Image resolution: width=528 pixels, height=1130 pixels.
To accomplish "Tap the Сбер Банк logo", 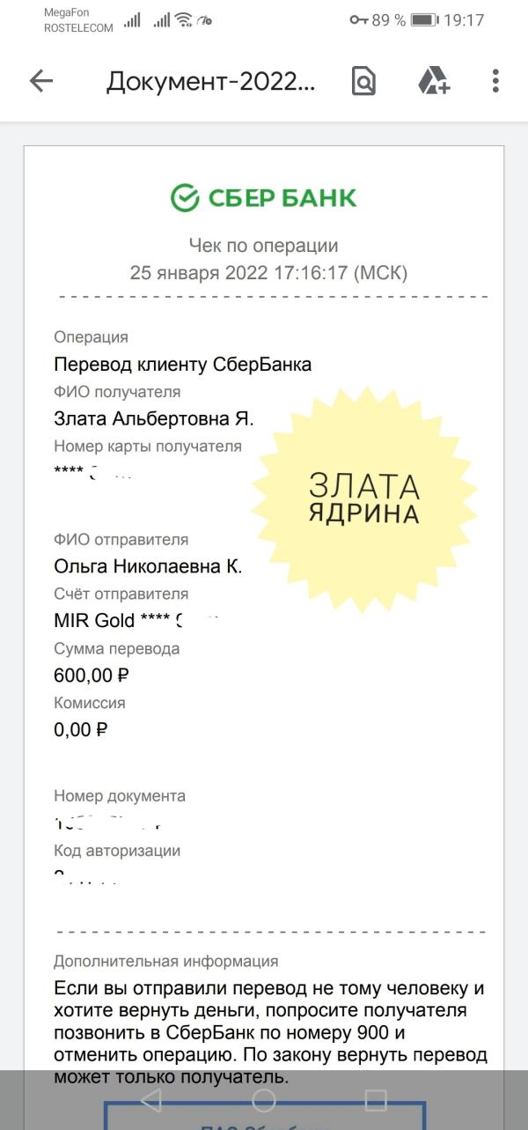I will coord(264,198).
